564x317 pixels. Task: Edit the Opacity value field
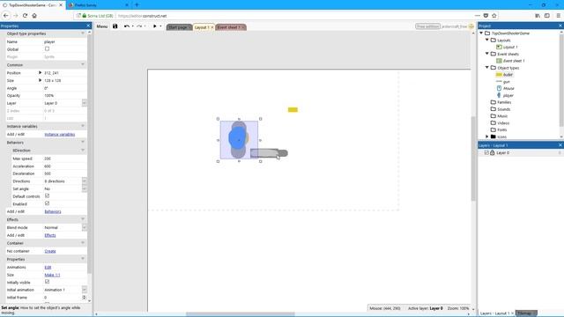click(64, 96)
